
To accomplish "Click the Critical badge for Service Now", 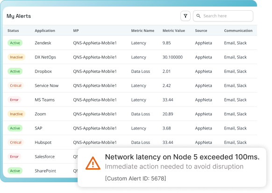I will tap(15, 86).
